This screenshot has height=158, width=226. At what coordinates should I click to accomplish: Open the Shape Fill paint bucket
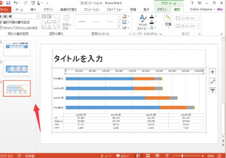click(125, 16)
